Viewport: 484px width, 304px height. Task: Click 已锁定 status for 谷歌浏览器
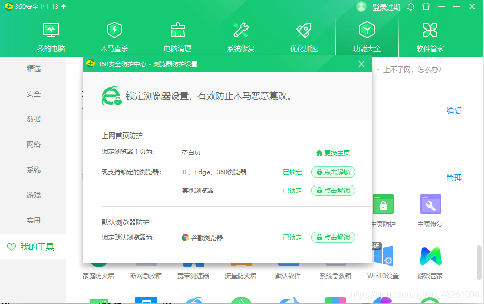tap(292, 237)
